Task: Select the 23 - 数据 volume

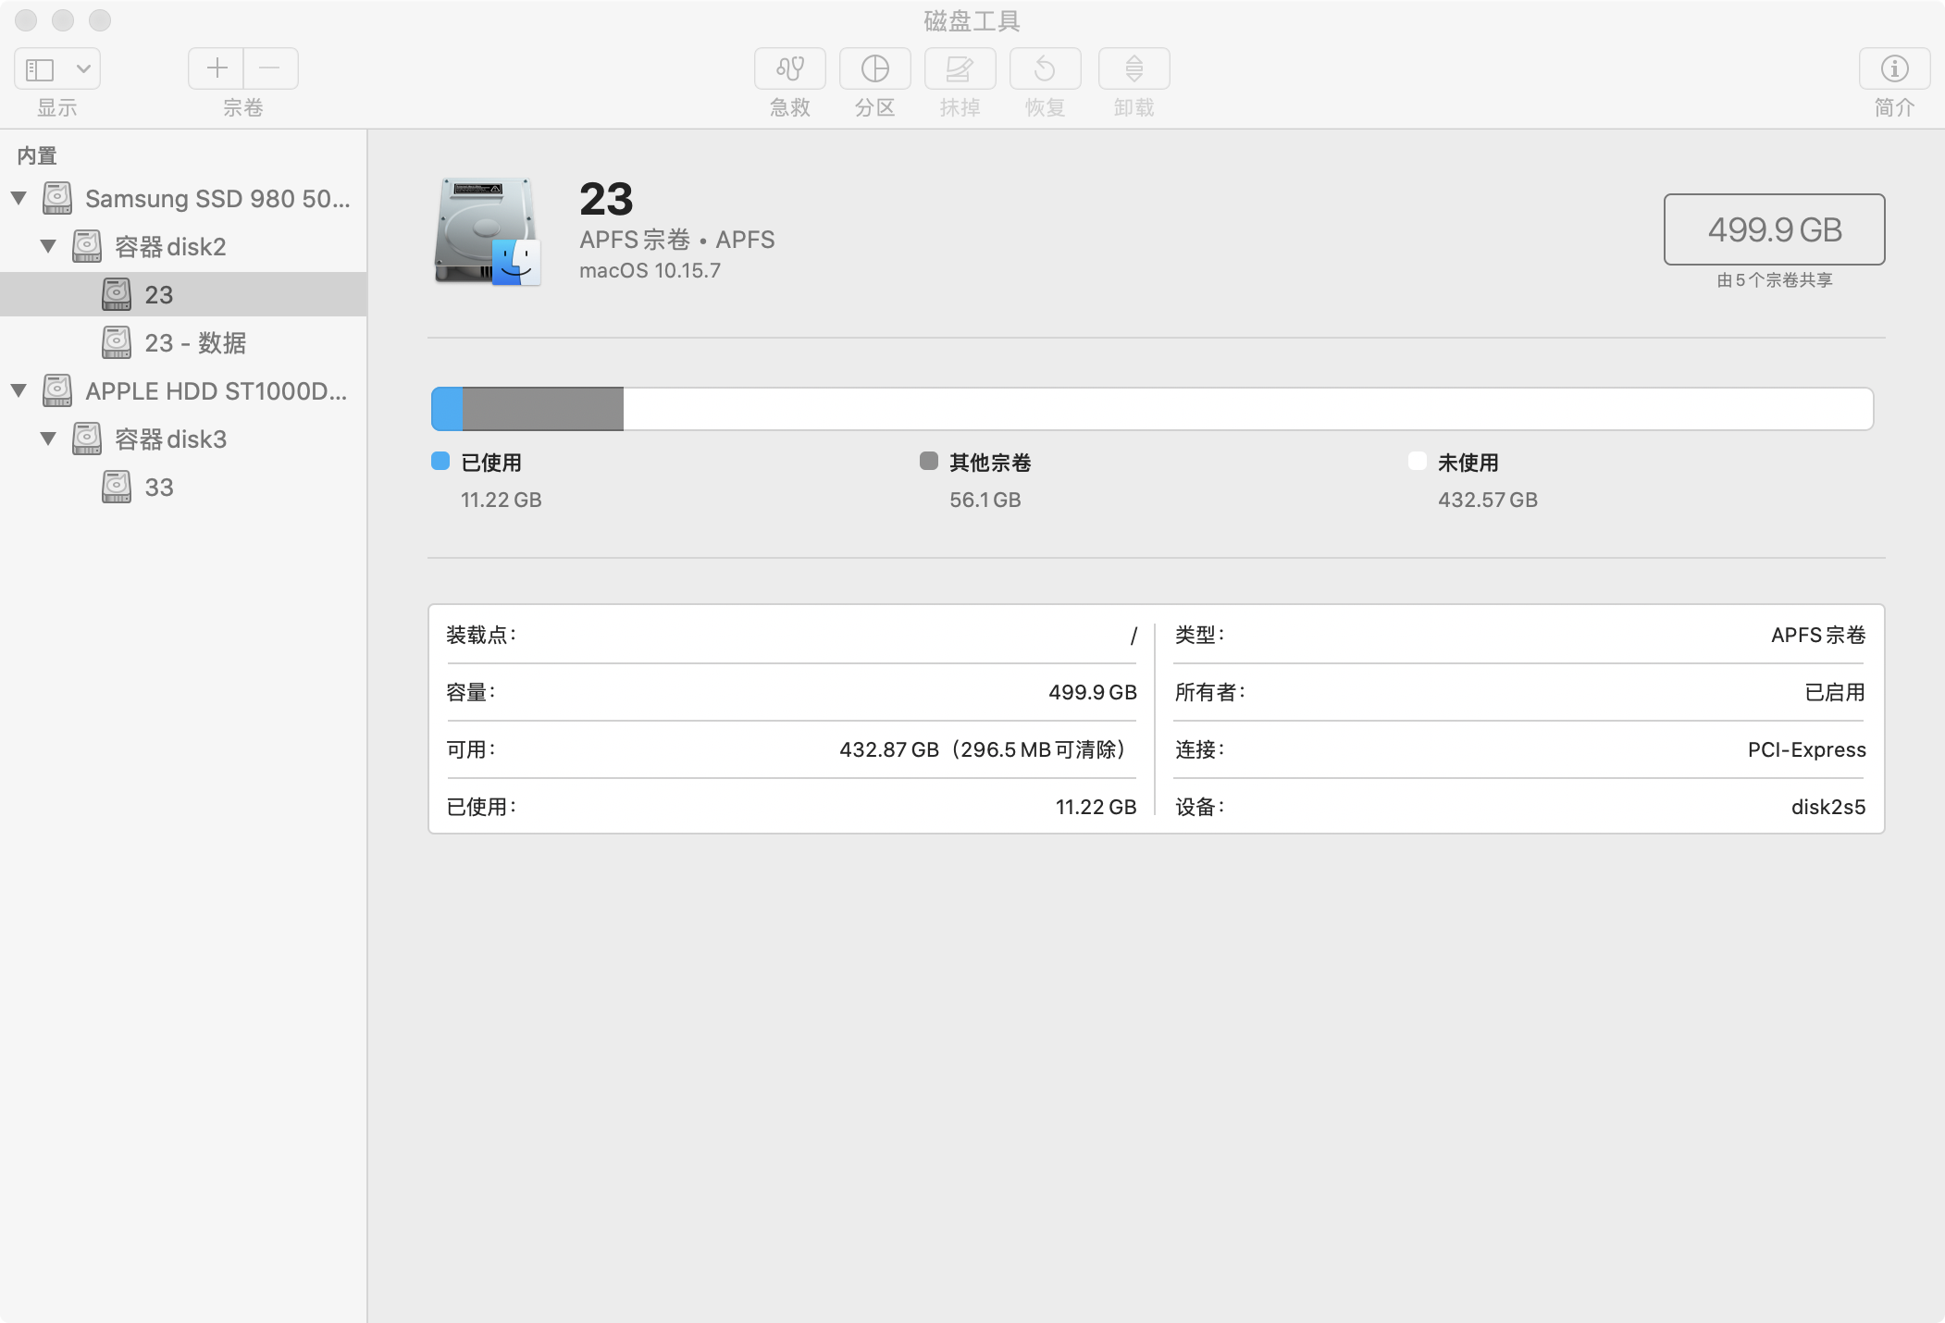Action: [194, 342]
